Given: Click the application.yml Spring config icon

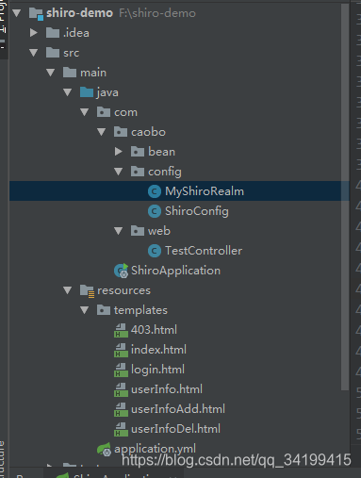Looking at the screenshot, I should point(104,450).
